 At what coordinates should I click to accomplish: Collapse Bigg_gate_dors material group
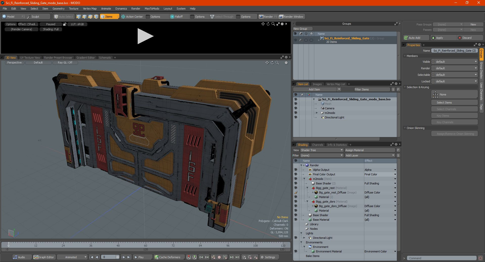coord(307,202)
